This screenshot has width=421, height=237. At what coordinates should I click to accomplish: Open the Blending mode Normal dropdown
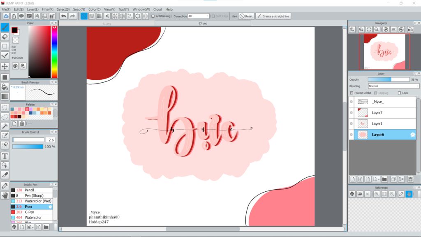coord(393,86)
